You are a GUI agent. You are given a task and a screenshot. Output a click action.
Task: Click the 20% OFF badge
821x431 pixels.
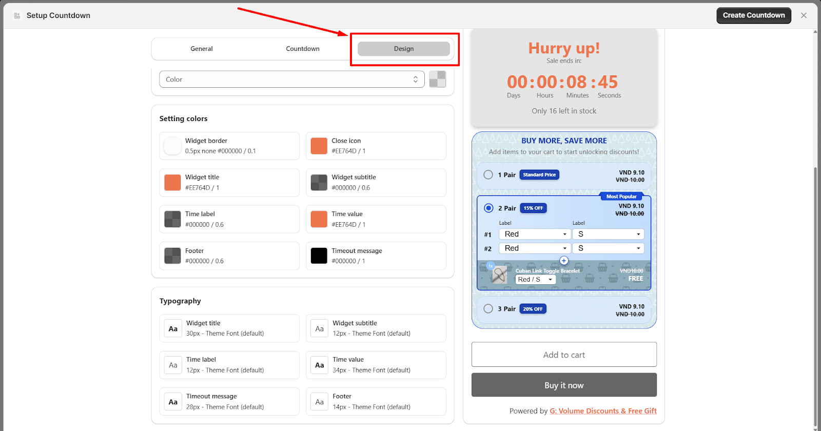tap(533, 309)
